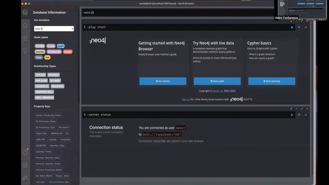The image size is (329, 185).
Task: Toggle fullscreen on :server status frame
Action: 302,108
